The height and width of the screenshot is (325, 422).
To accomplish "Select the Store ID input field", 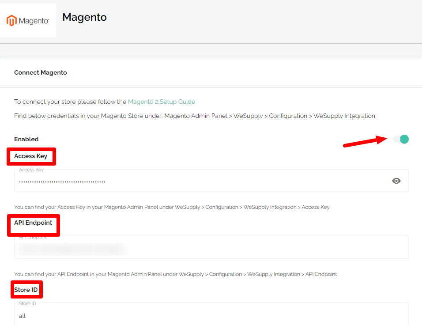I will coord(211,314).
